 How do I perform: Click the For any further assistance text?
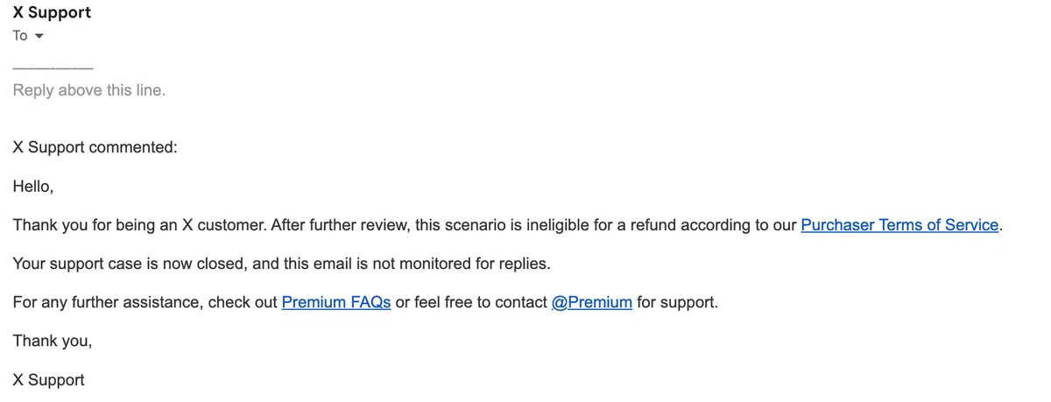coord(109,302)
